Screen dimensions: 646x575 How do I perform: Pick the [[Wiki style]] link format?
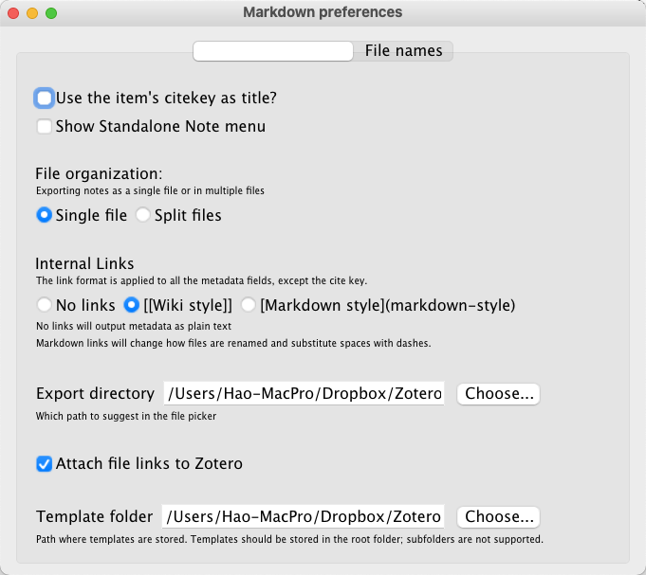[133, 305]
